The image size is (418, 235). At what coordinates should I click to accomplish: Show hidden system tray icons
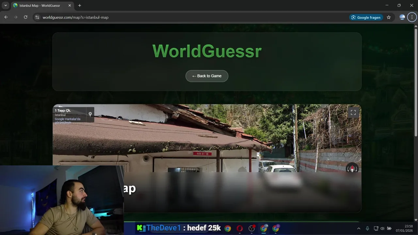click(x=359, y=228)
